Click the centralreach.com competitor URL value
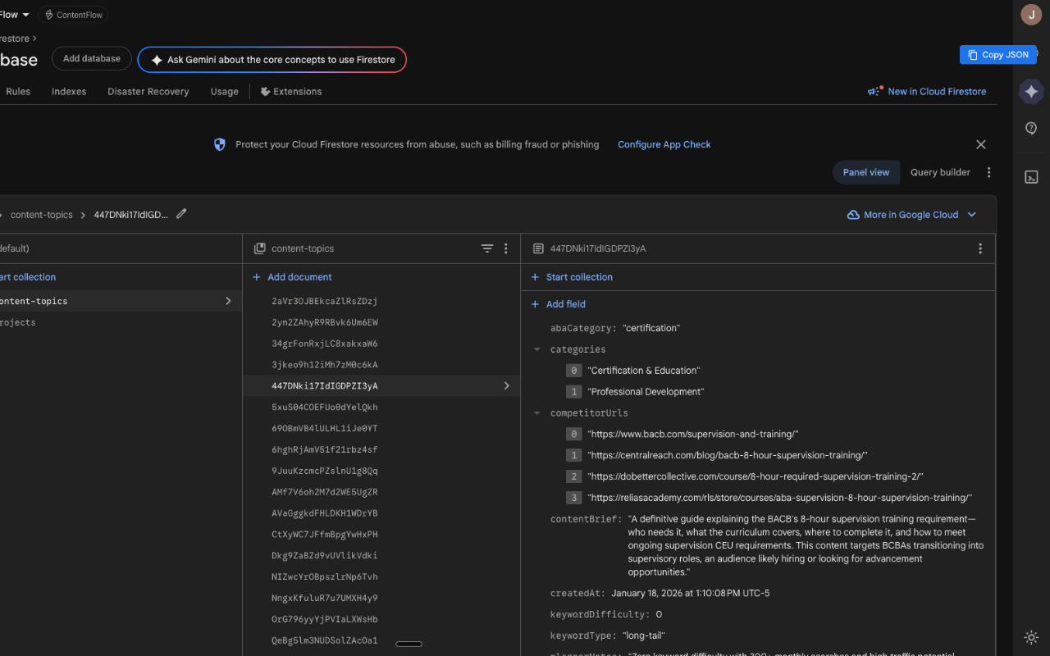Image resolution: width=1050 pixels, height=656 pixels. pos(728,455)
